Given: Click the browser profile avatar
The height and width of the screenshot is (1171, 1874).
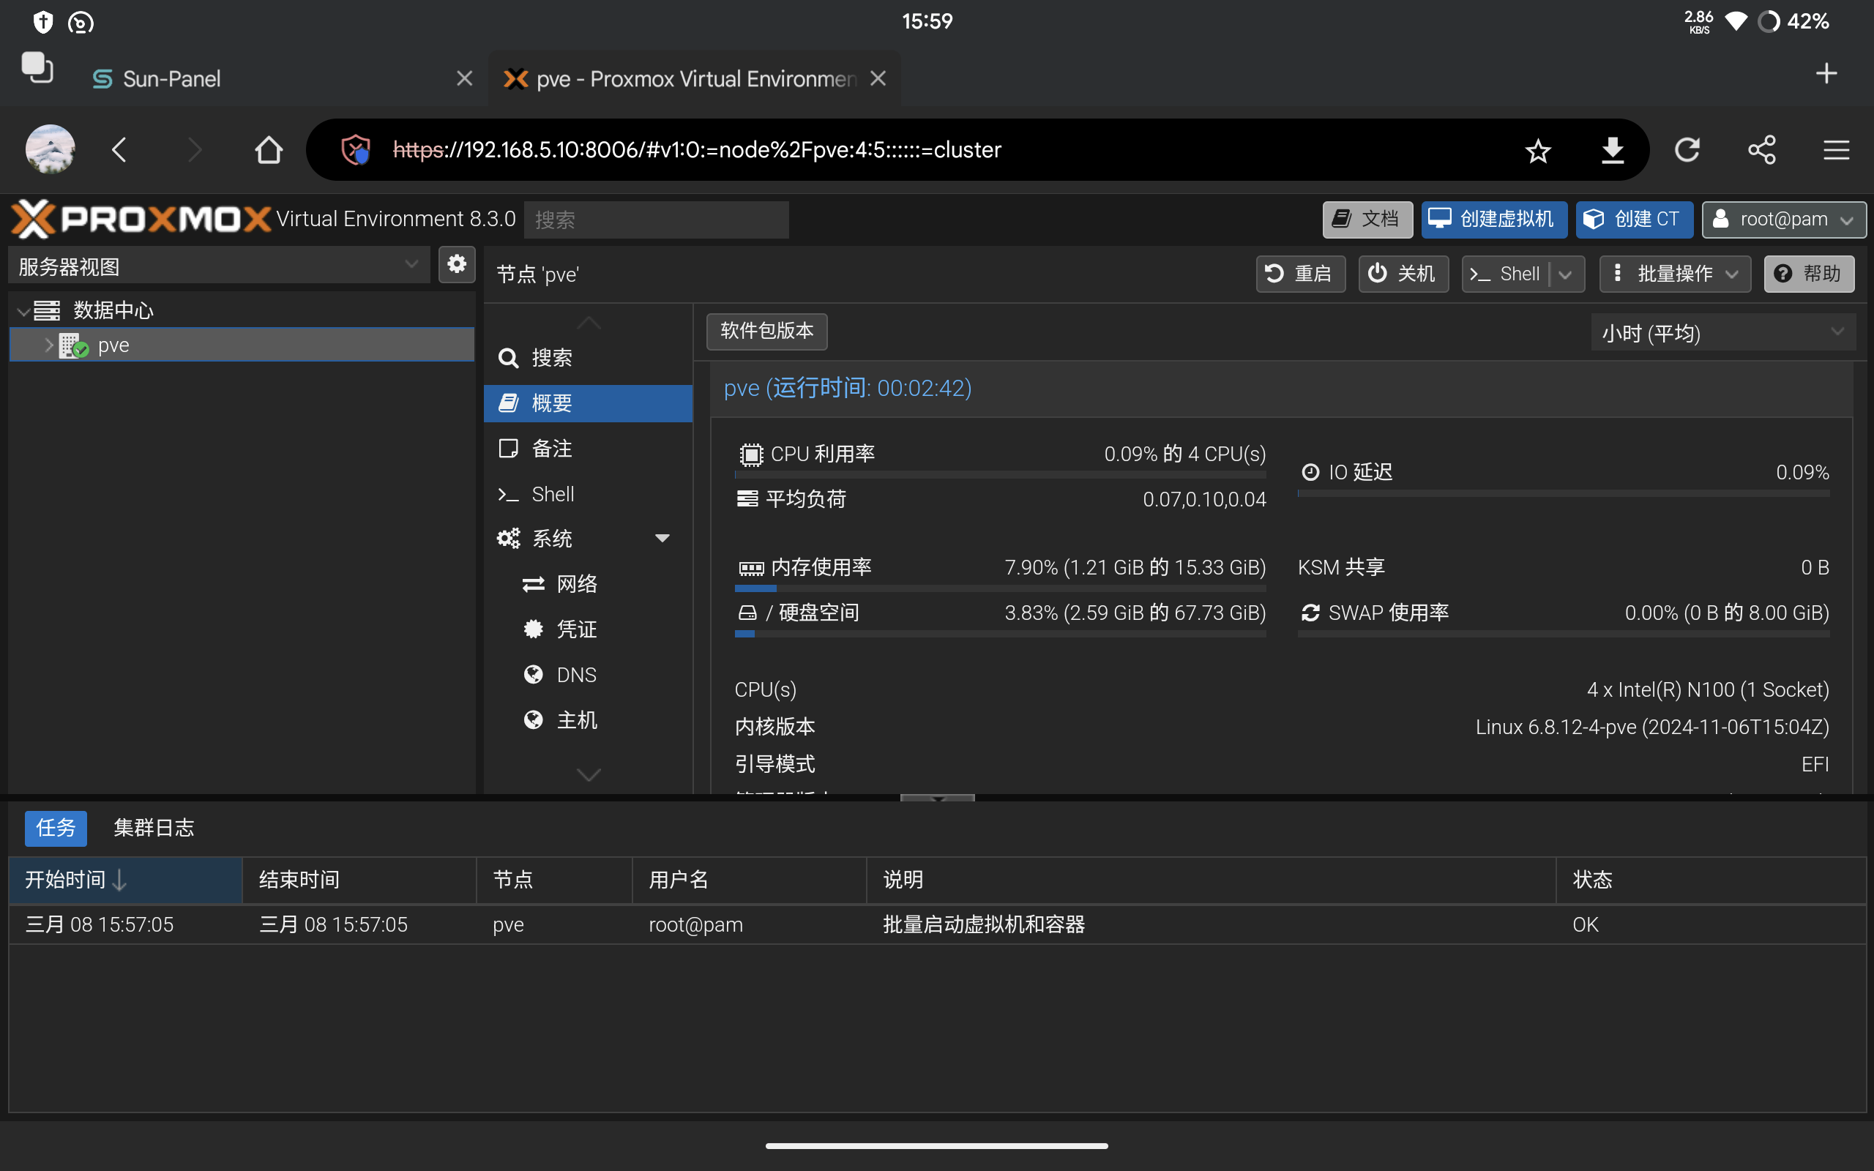Looking at the screenshot, I should point(51,149).
